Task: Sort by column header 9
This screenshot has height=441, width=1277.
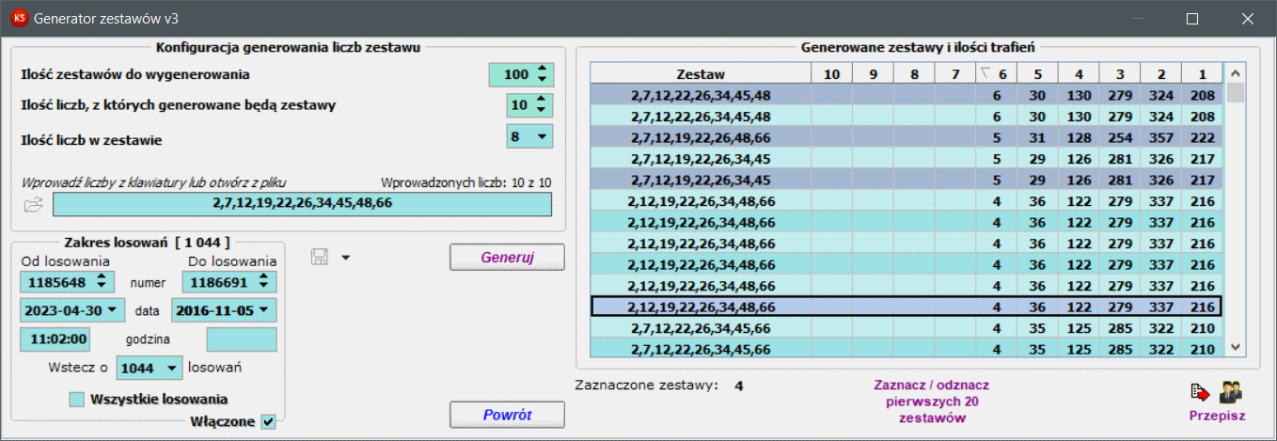Action: 873,73
